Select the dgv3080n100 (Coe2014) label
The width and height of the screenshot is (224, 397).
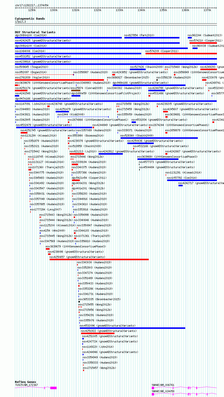31,35
